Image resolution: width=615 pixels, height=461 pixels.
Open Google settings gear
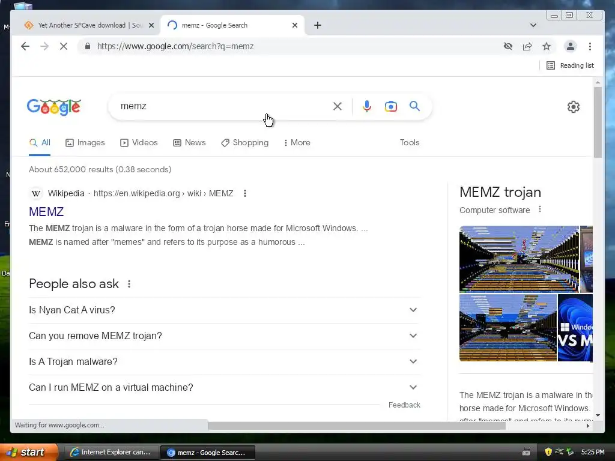point(574,107)
